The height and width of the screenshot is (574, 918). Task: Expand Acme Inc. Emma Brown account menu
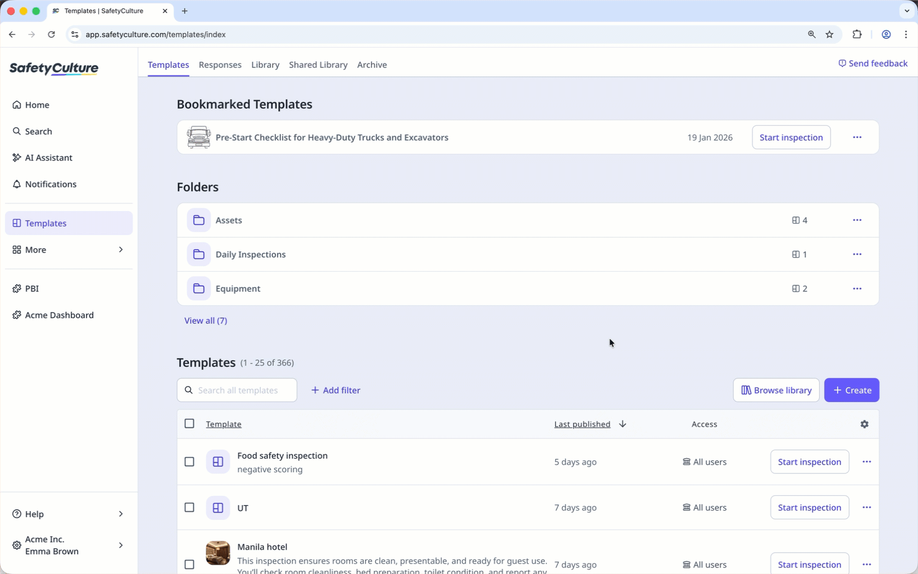pos(68,545)
